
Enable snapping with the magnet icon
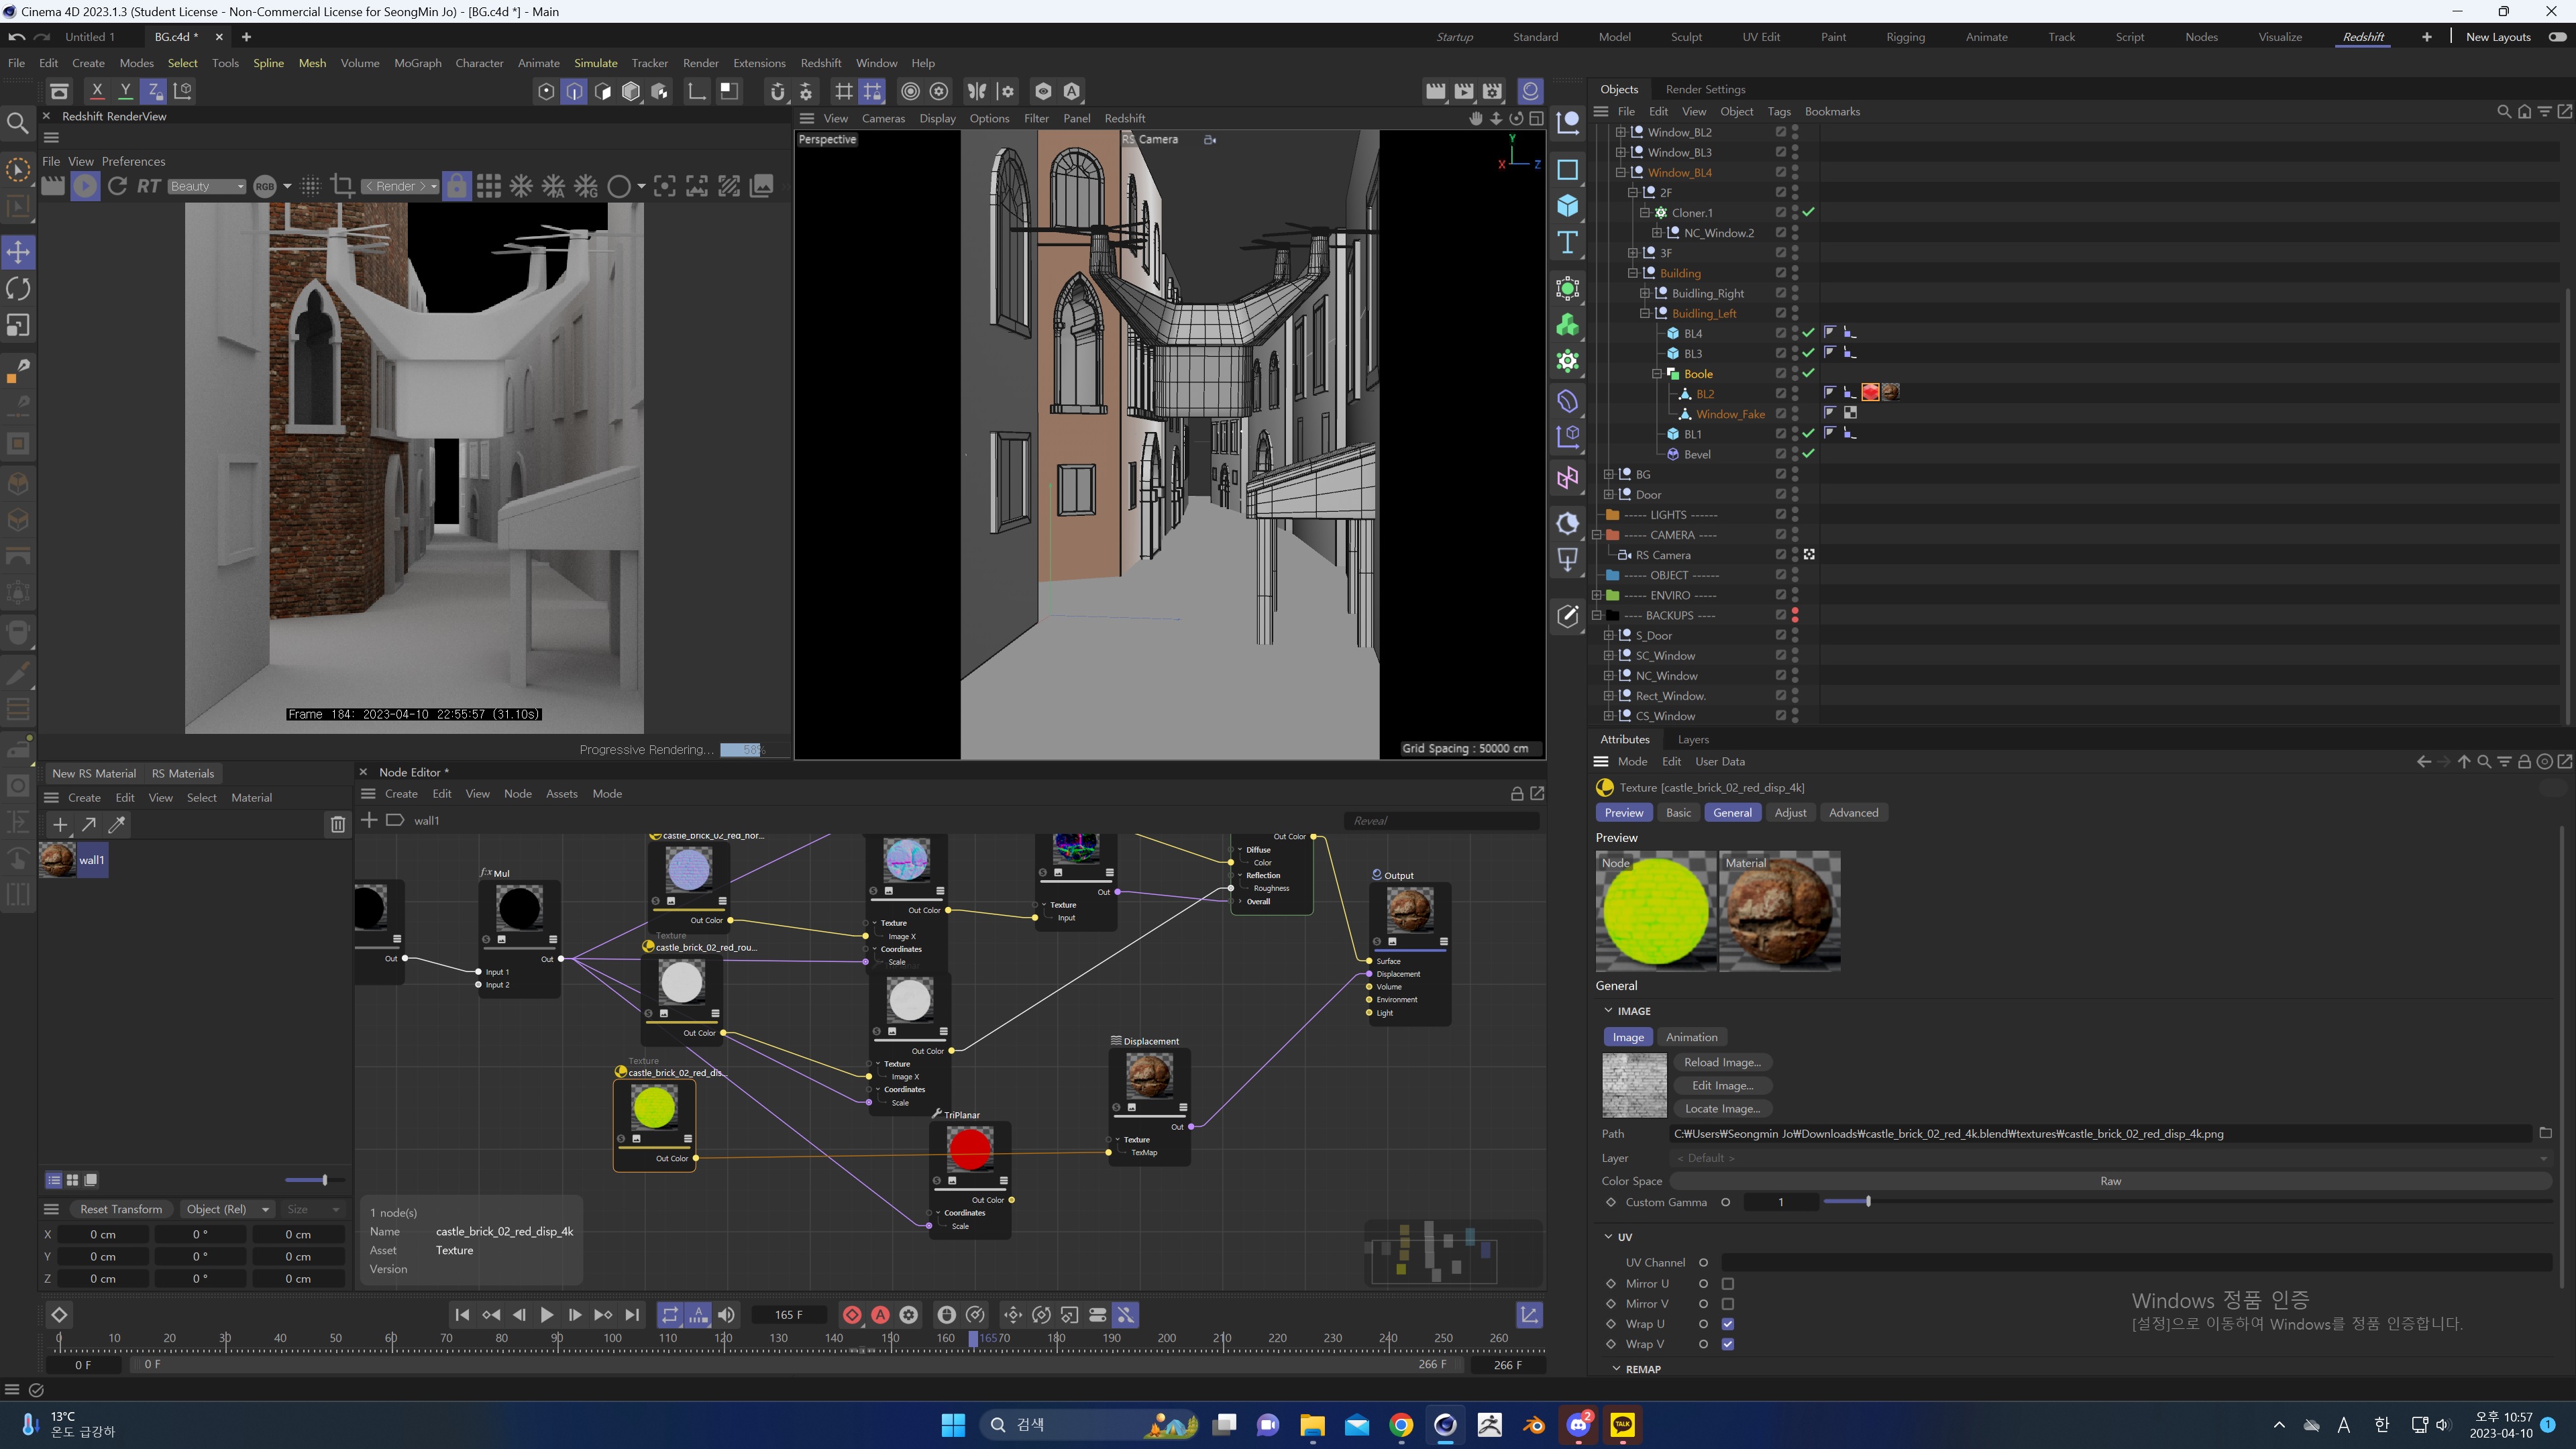click(x=778, y=91)
